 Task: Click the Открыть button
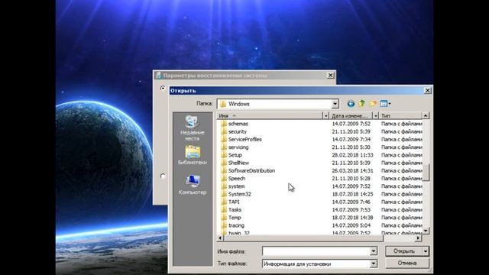403,251
